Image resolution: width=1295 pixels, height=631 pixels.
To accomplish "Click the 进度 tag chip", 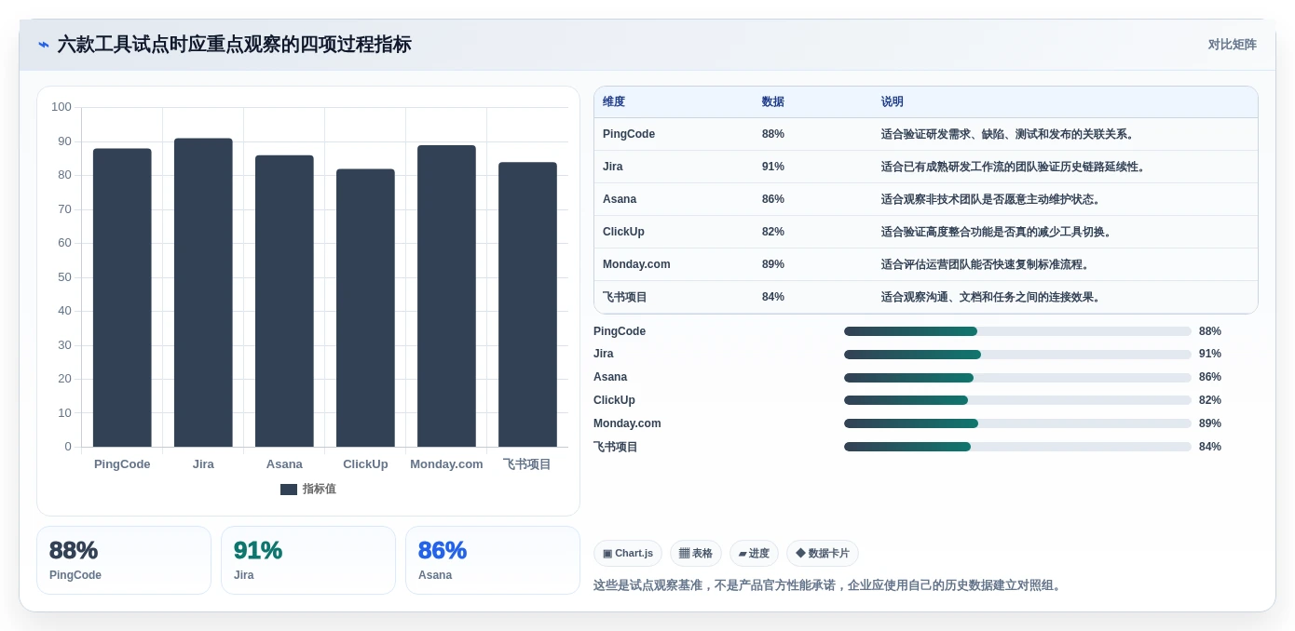I will pos(754,554).
